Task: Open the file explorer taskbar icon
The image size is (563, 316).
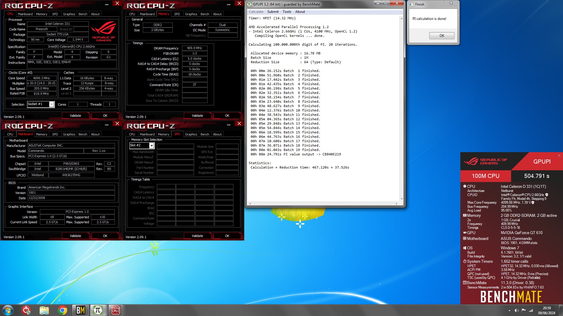Action: tap(44, 310)
